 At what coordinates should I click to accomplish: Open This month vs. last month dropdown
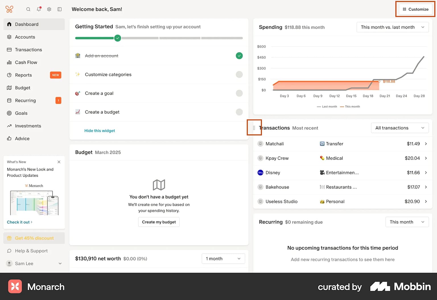[393, 27]
